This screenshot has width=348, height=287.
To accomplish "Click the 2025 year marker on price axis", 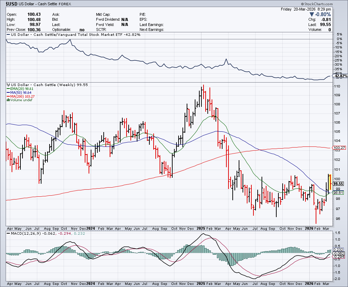I will (202, 228).
